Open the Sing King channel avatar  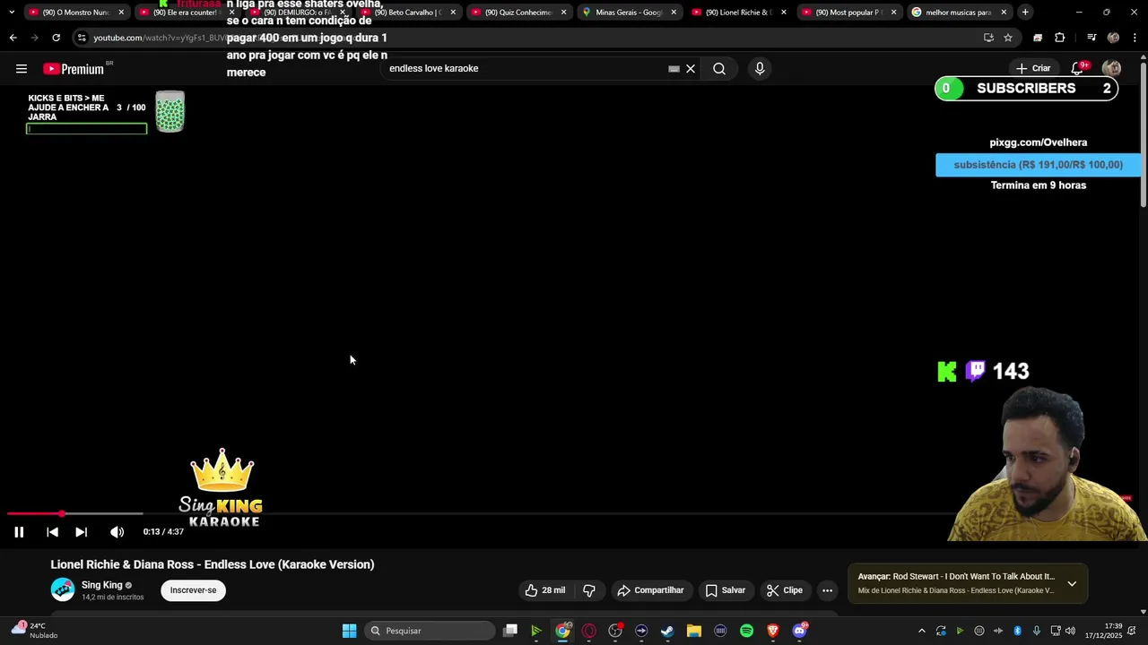point(63,589)
